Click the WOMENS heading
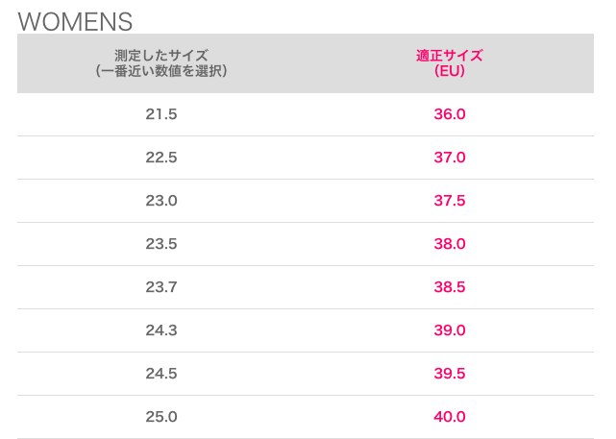The width and height of the screenshot is (616, 439). (x=75, y=21)
